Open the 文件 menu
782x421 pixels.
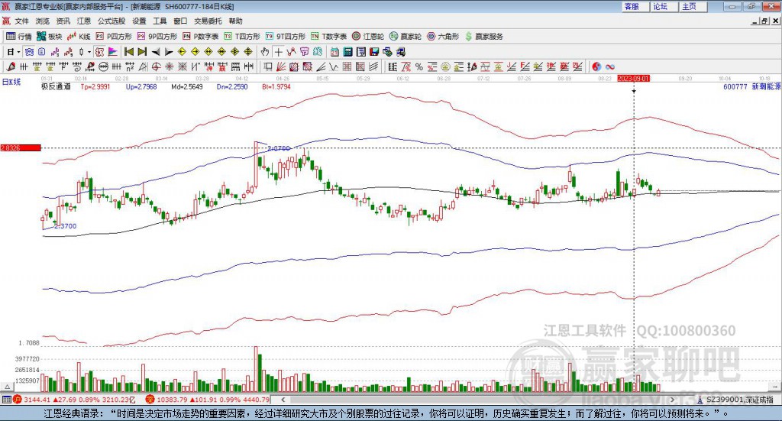[x=21, y=21]
